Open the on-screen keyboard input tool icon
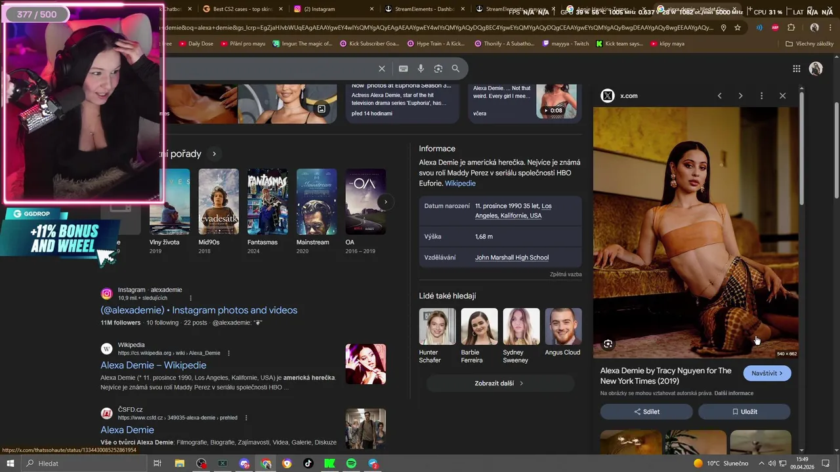Screen dimensions: 840x472 [x=403, y=68]
